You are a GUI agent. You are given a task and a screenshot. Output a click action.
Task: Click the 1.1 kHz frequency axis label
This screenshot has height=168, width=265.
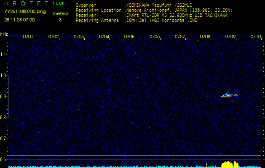point(3,55)
